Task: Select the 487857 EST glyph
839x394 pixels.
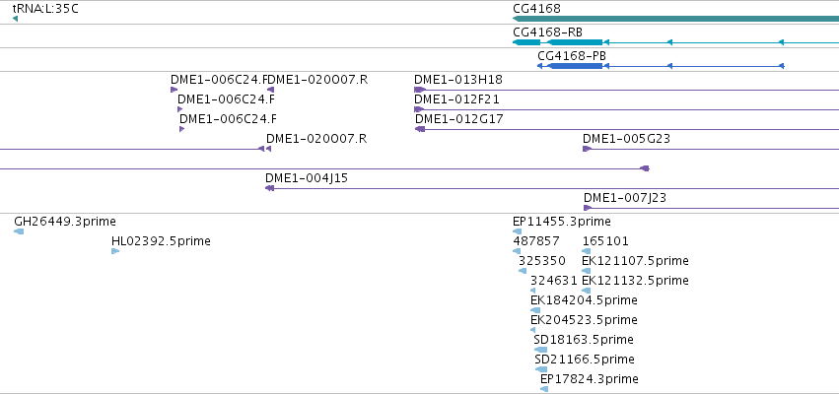Action: [517, 251]
